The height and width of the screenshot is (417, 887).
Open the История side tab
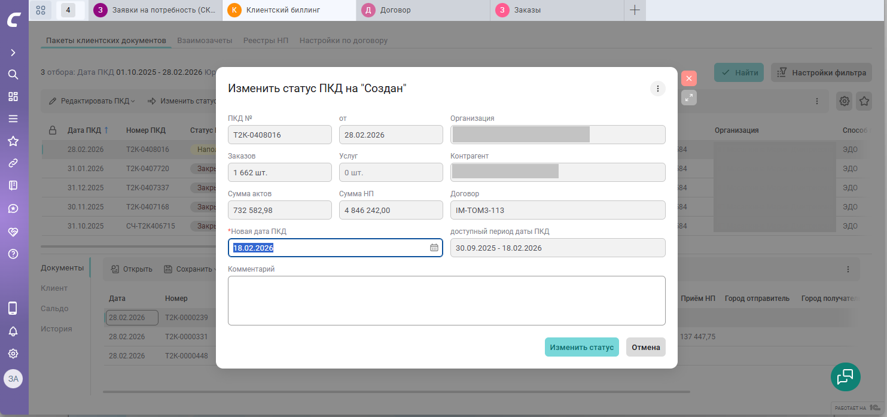point(56,328)
